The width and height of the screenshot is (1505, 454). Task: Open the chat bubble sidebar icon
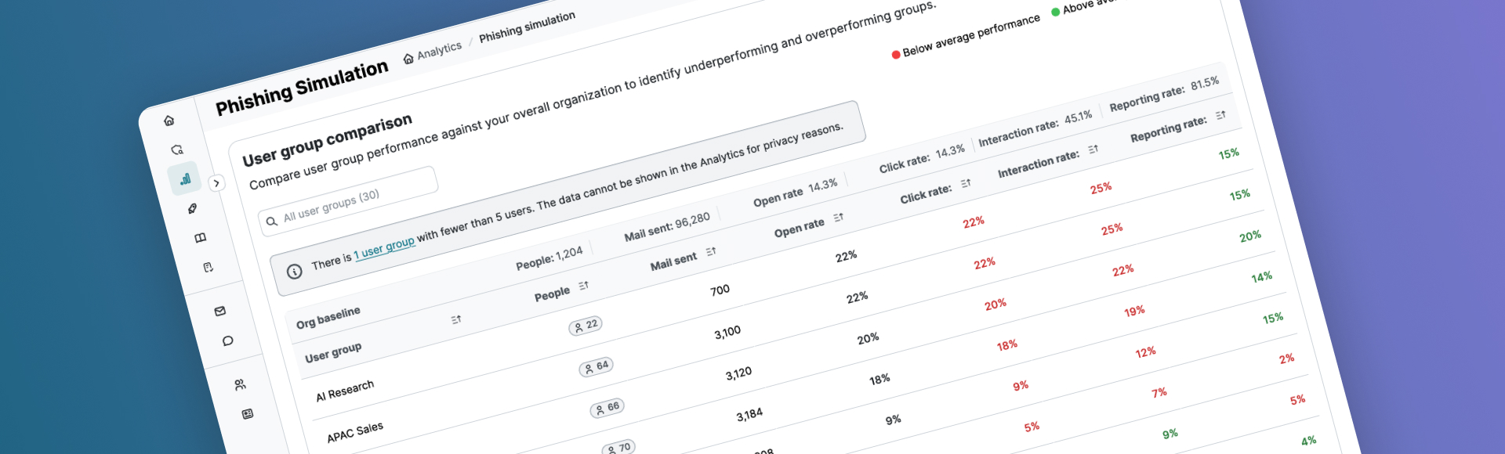click(228, 340)
